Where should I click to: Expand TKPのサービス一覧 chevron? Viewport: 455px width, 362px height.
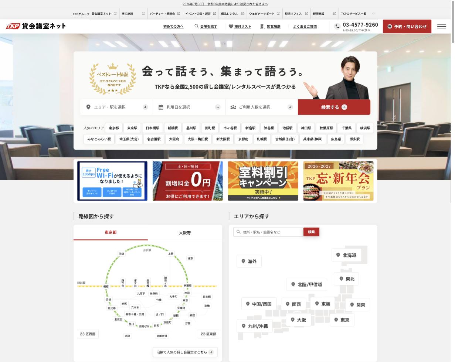pos(373,14)
